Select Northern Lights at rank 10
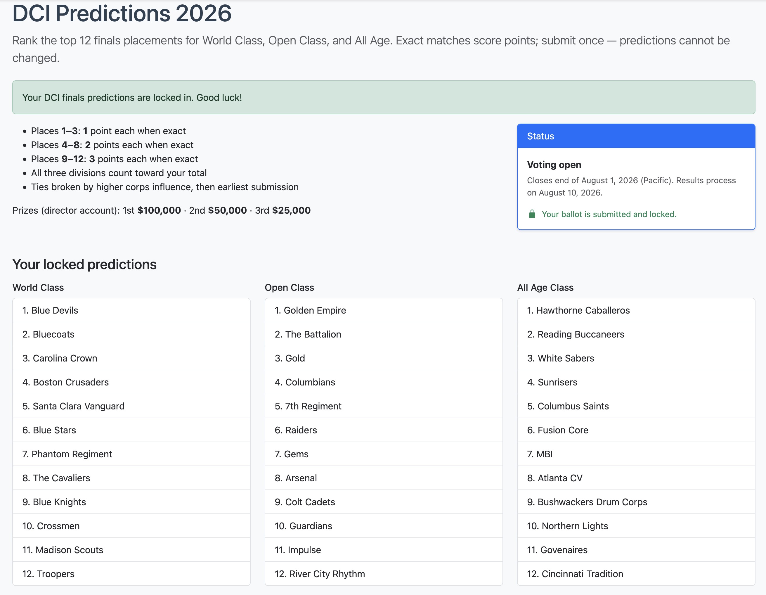Image resolution: width=766 pixels, height=595 pixels. pyautogui.click(x=636, y=525)
